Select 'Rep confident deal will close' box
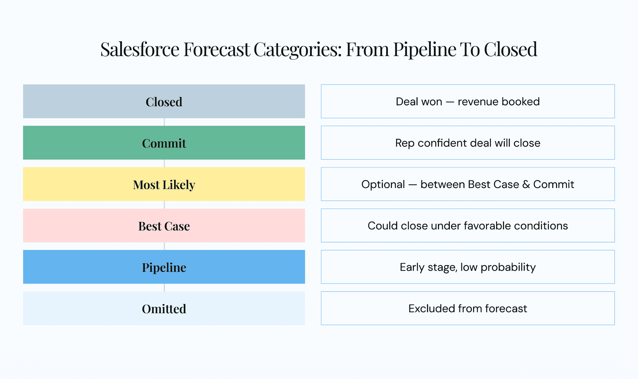Viewport: 638px width, 379px height. coord(468,143)
